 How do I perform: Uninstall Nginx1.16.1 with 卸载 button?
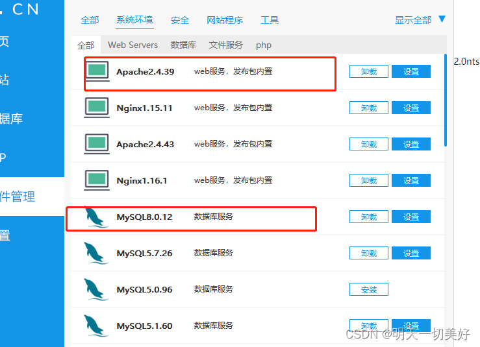click(369, 180)
